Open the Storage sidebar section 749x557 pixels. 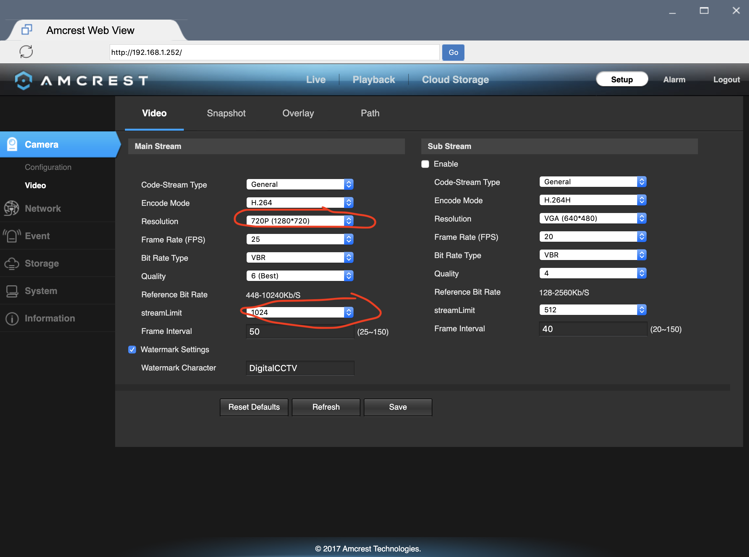[x=57, y=263]
